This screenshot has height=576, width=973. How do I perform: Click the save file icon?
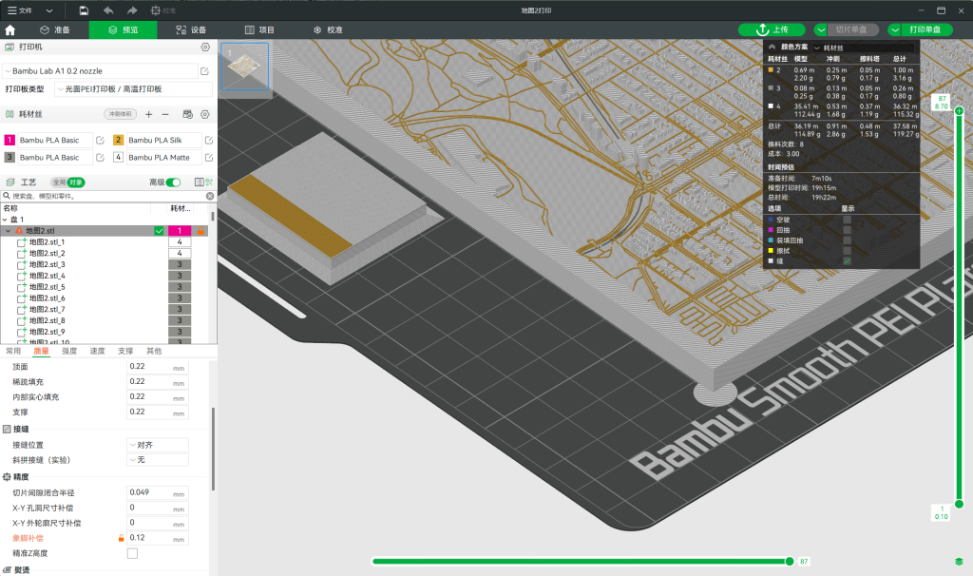coord(84,10)
